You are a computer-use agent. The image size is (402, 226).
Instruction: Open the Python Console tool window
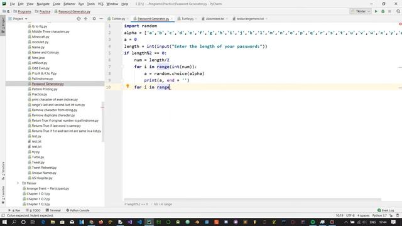coord(78,210)
